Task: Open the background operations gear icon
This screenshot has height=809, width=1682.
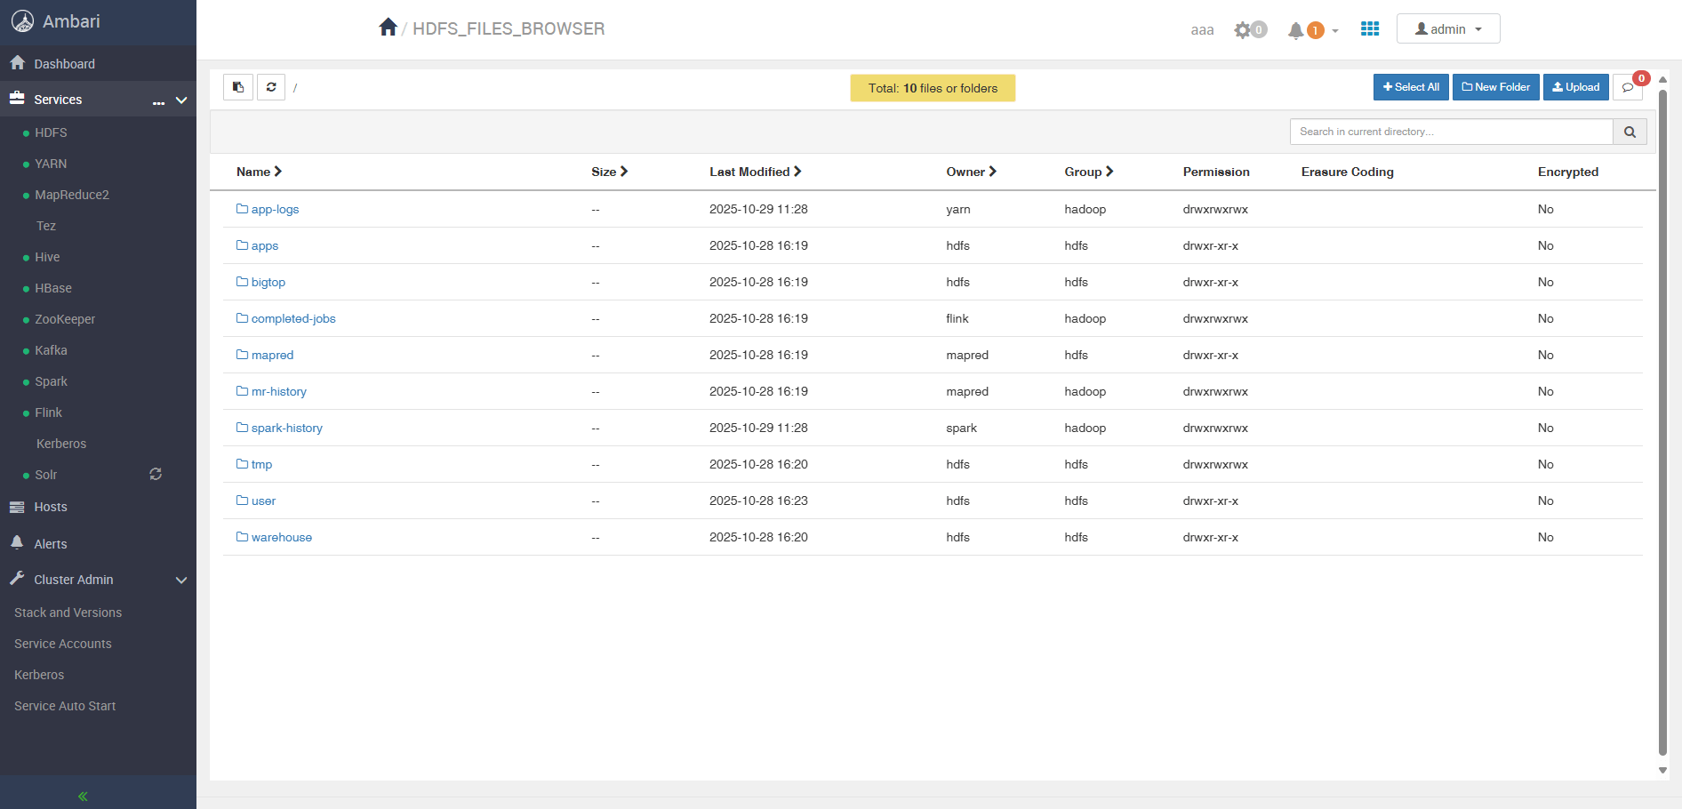Action: pyautogui.click(x=1243, y=30)
